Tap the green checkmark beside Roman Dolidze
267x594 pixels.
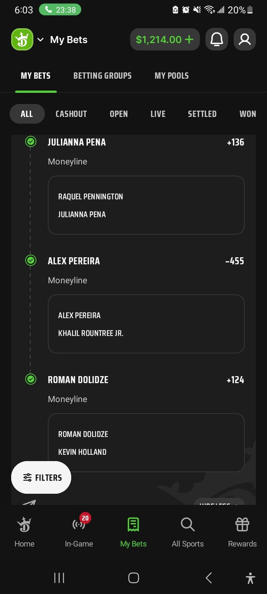click(31, 379)
